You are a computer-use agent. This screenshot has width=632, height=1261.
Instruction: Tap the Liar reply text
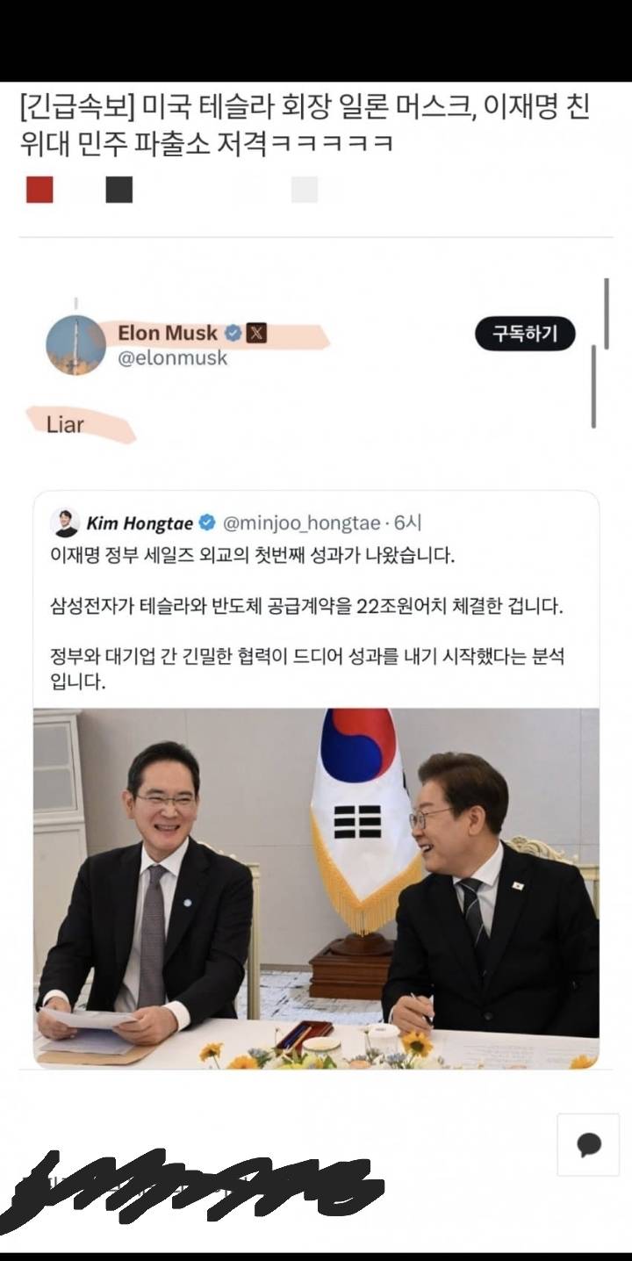point(65,425)
